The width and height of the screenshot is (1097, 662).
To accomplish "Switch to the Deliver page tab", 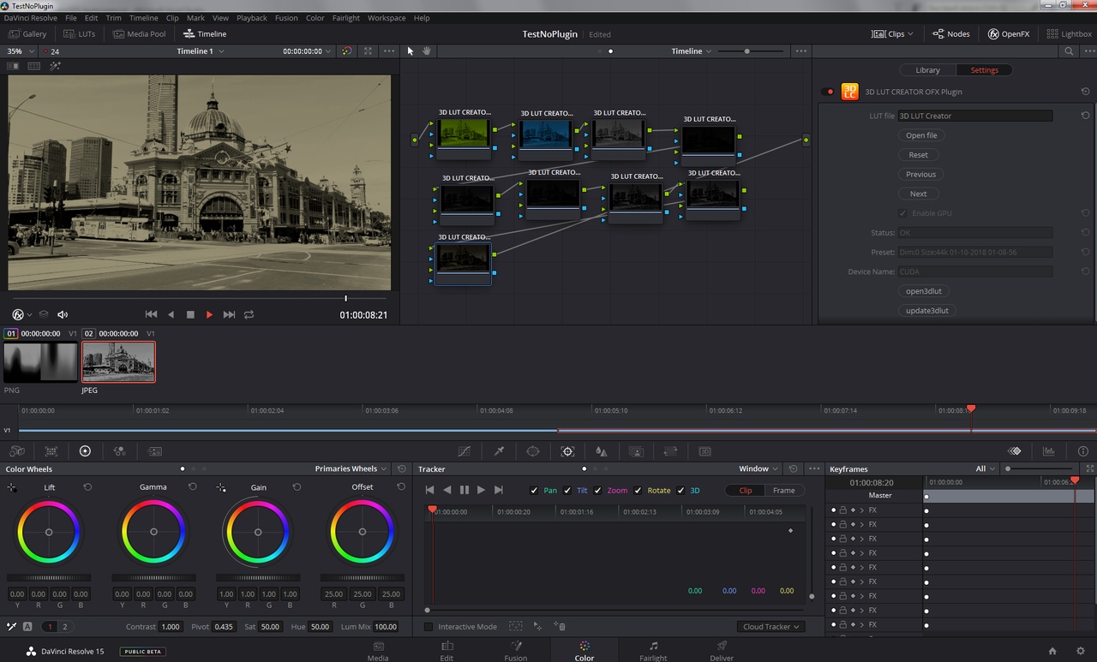I will 722,650.
